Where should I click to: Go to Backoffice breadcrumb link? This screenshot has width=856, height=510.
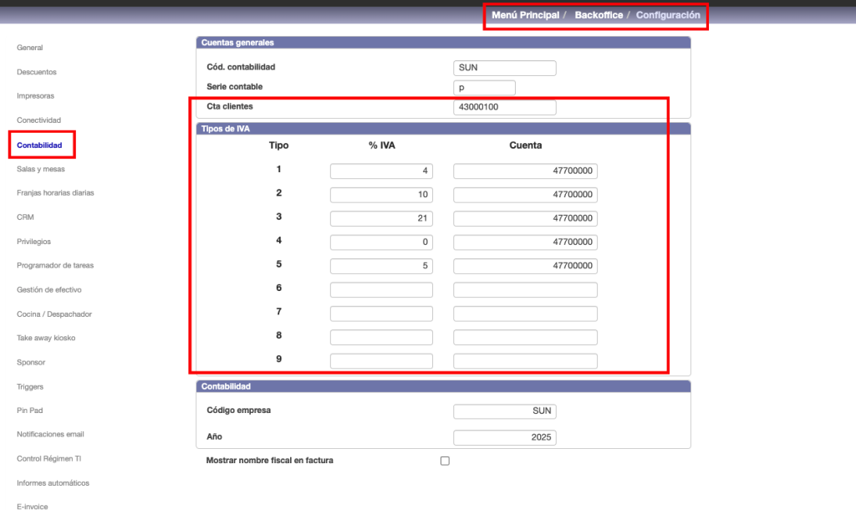(x=599, y=15)
